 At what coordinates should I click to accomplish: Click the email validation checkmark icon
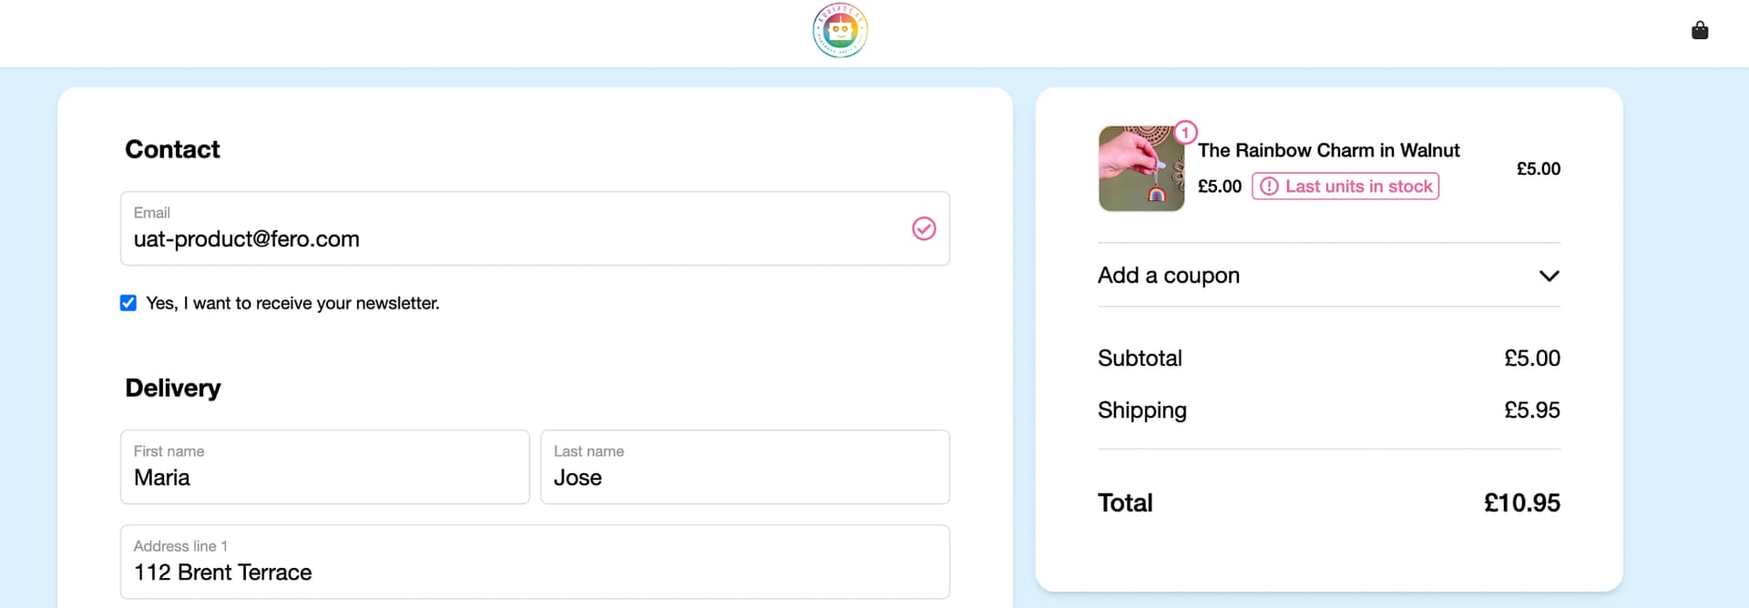coord(924,228)
